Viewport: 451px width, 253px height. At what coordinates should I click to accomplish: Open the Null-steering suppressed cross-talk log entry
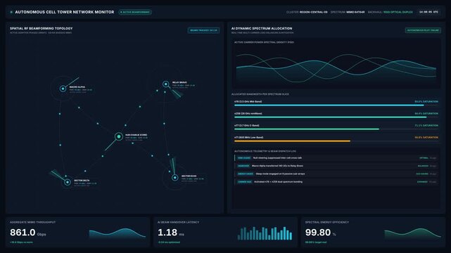point(336,158)
